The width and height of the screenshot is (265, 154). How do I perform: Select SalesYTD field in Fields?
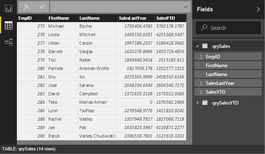228,92
